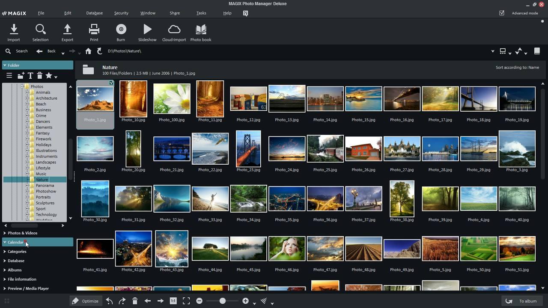
Task: Start the Slideshow playback
Action: tap(147, 33)
